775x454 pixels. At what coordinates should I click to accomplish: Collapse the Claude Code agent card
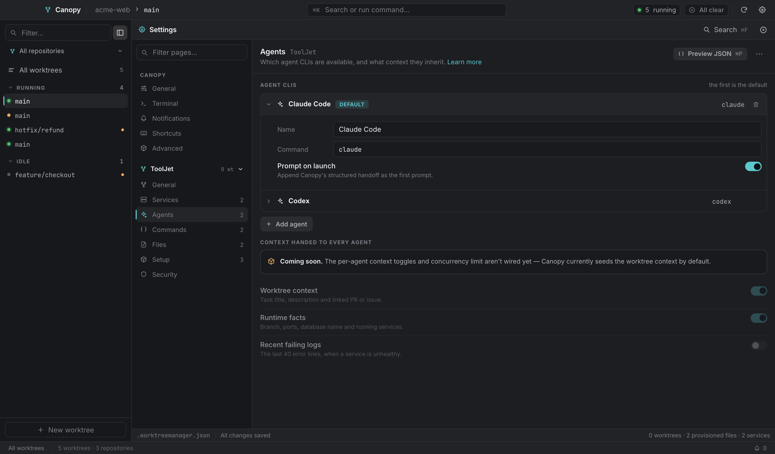[268, 104]
